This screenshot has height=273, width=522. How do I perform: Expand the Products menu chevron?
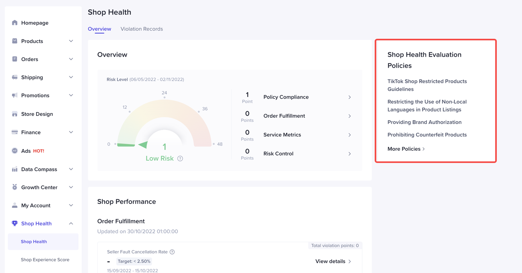71,41
